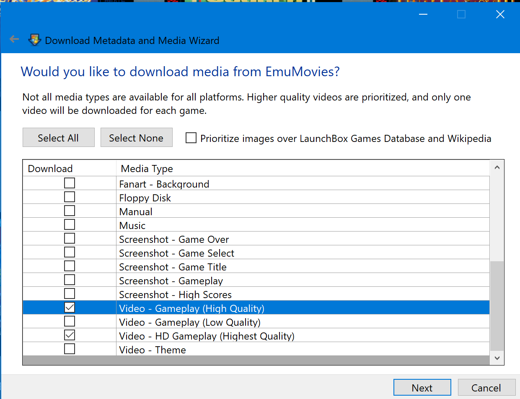Check Video - Gameplay (Low Quality) checkbox
Screen dimensions: 520x399
70,322
